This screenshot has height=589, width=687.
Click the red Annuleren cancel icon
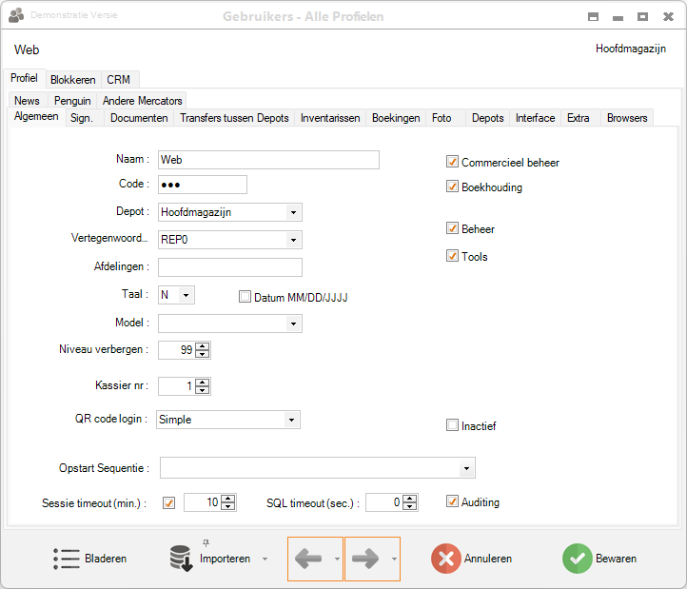point(445,559)
